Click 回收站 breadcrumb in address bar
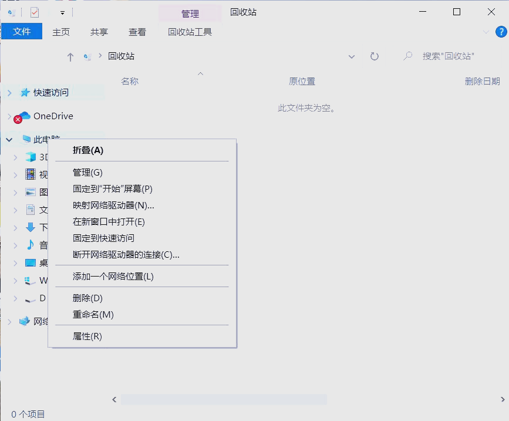The image size is (509, 421). pos(121,56)
